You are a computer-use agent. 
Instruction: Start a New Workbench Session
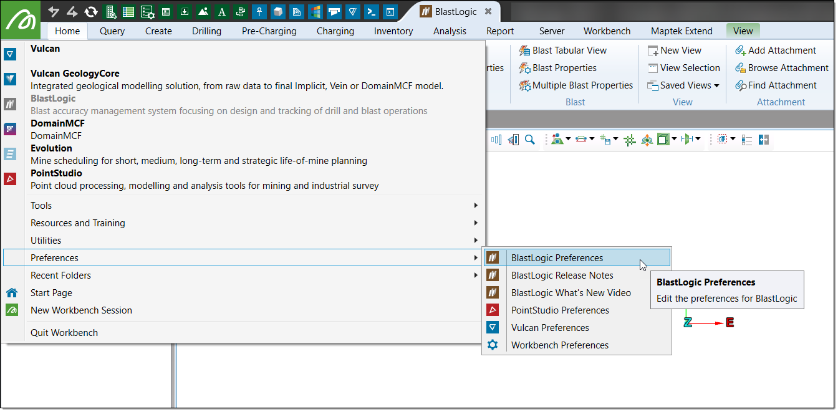coord(243,310)
